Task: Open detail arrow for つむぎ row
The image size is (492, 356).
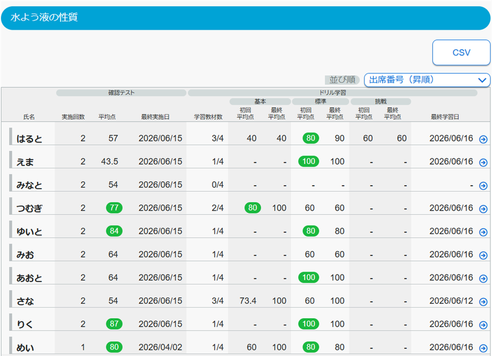Action: 483,209
